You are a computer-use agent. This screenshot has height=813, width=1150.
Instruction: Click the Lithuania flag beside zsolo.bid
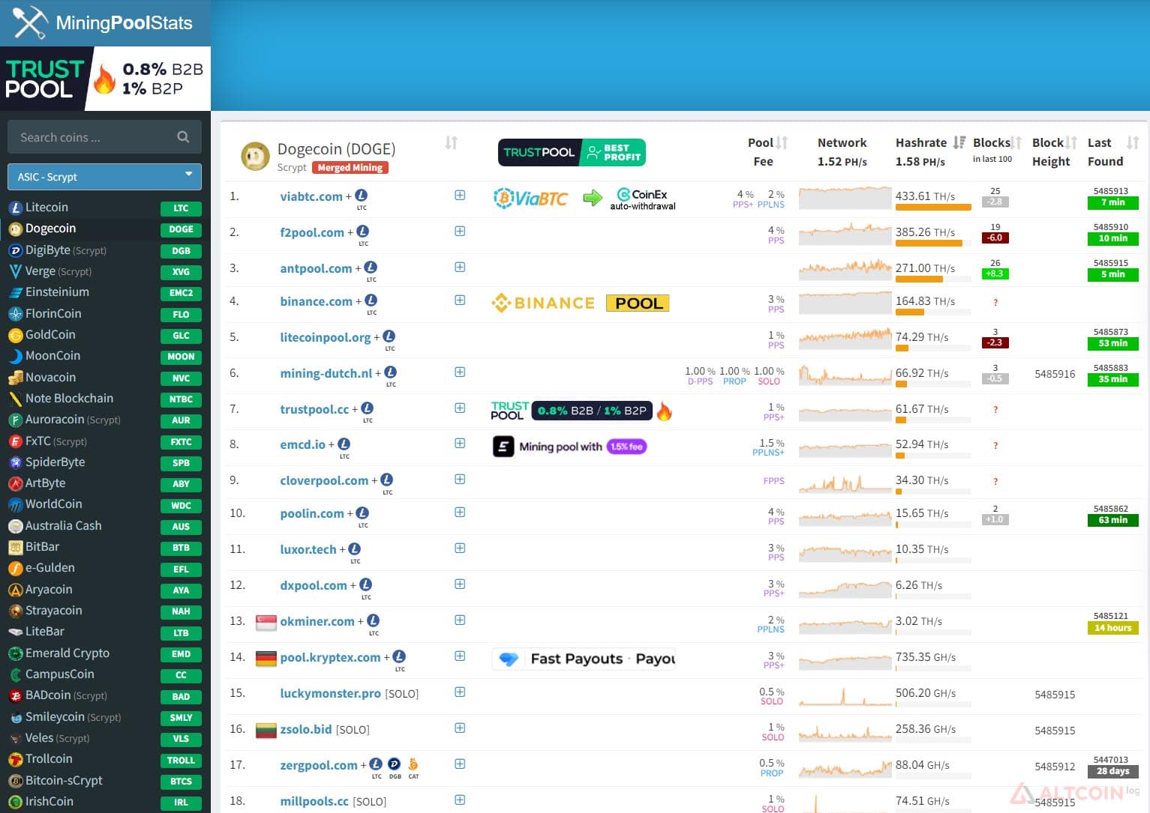266,730
